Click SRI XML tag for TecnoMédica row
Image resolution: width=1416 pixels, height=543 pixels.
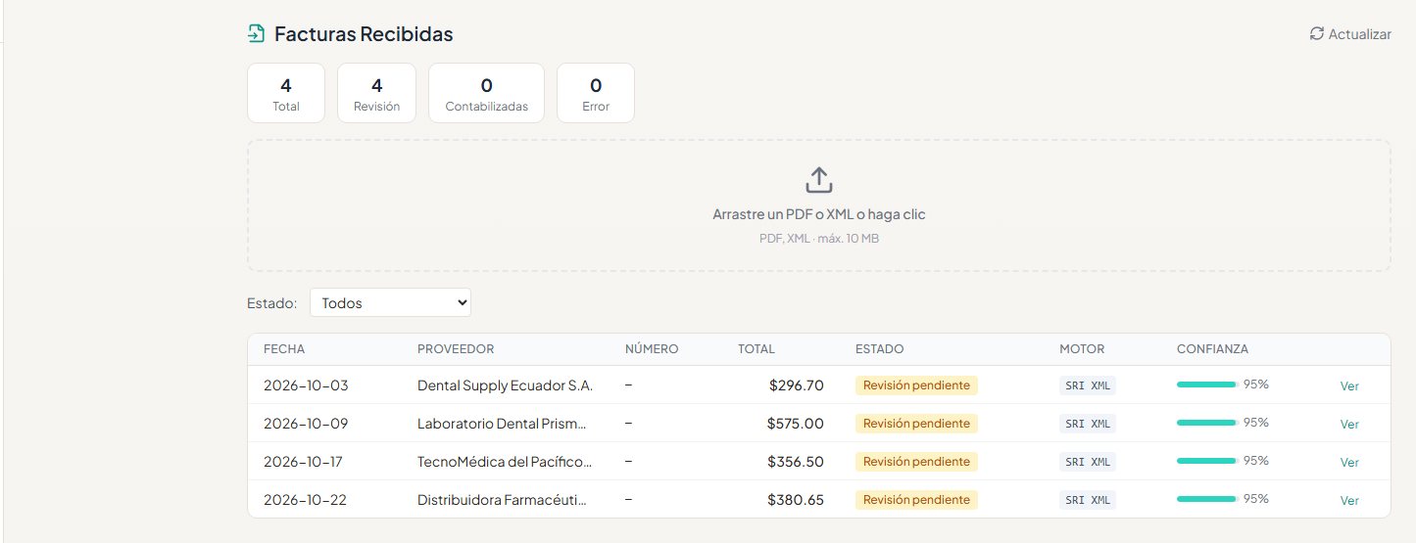[1088, 462]
